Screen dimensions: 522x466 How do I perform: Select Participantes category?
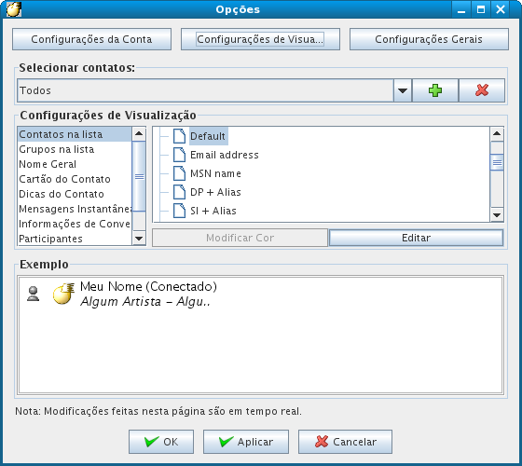[75, 239]
